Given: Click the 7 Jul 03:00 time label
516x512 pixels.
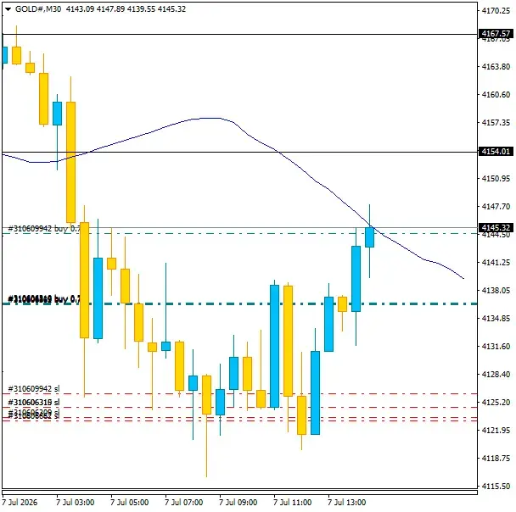Looking at the screenshot, I should tap(75, 503).
